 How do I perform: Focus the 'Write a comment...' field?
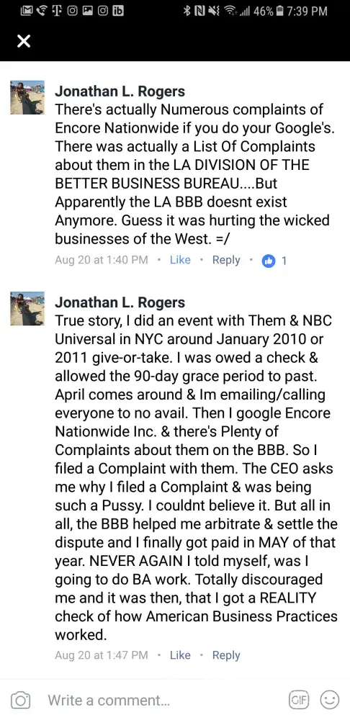point(166,701)
